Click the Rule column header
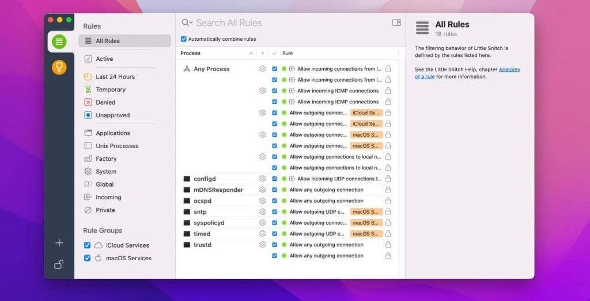Image resolution: width=590 pixels, height=301 pixels. pyautogui.click(x=288, y=53)
